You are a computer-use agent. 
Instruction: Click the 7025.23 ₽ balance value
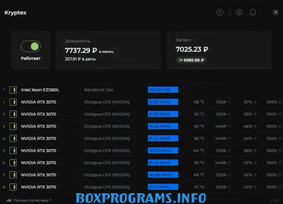click(x=192, y=49)
